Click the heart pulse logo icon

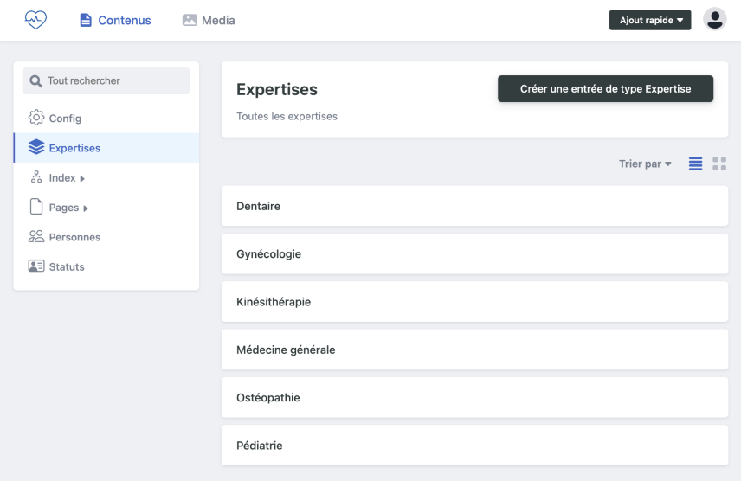point(35,20)
